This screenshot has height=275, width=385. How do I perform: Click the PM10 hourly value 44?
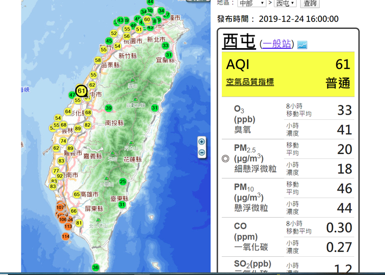[x=344, y=208]
